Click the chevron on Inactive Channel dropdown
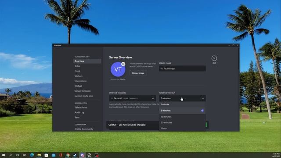Screen dimensions: 281x158 [x=153, y=98]
